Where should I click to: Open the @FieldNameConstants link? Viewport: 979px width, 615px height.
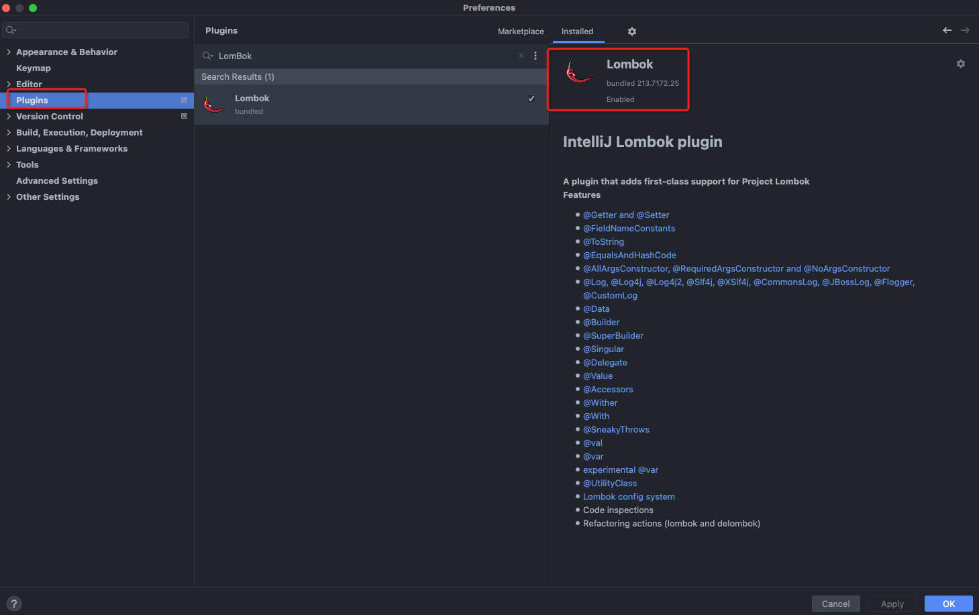(629, 228)
